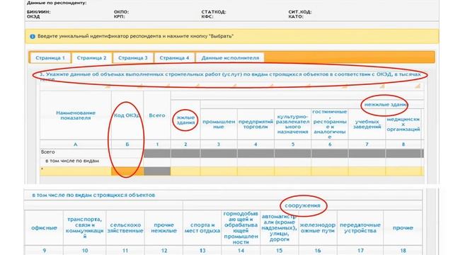Click 'в том числе по видам строящихся объектов'
The height and width of the screenshot is (255, 453).
coord(93,195)
